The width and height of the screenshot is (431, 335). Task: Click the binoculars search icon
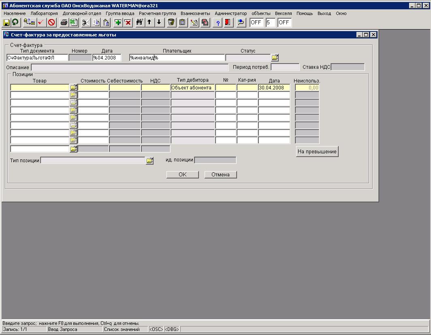click(139, 23)
